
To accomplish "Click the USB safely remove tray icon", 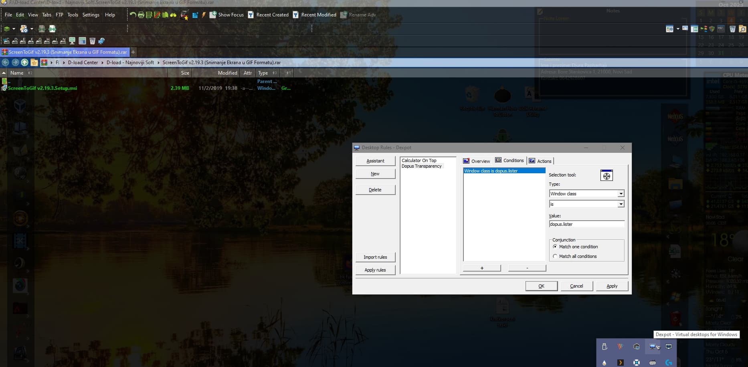I will [x=604, y=347].
